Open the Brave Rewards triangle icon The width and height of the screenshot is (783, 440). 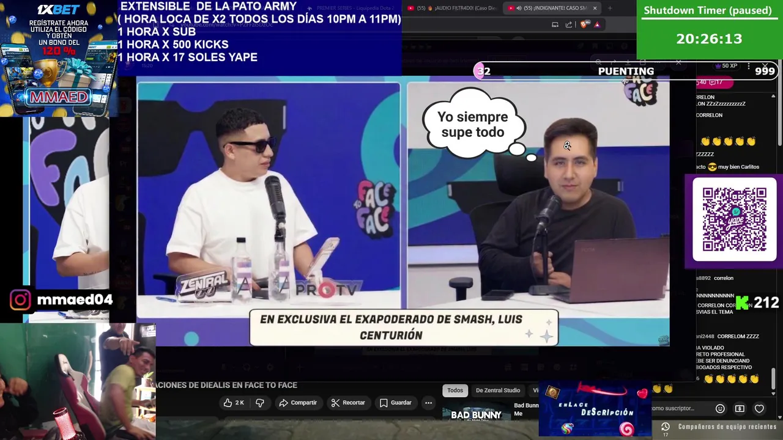click(x=597, y=24)
